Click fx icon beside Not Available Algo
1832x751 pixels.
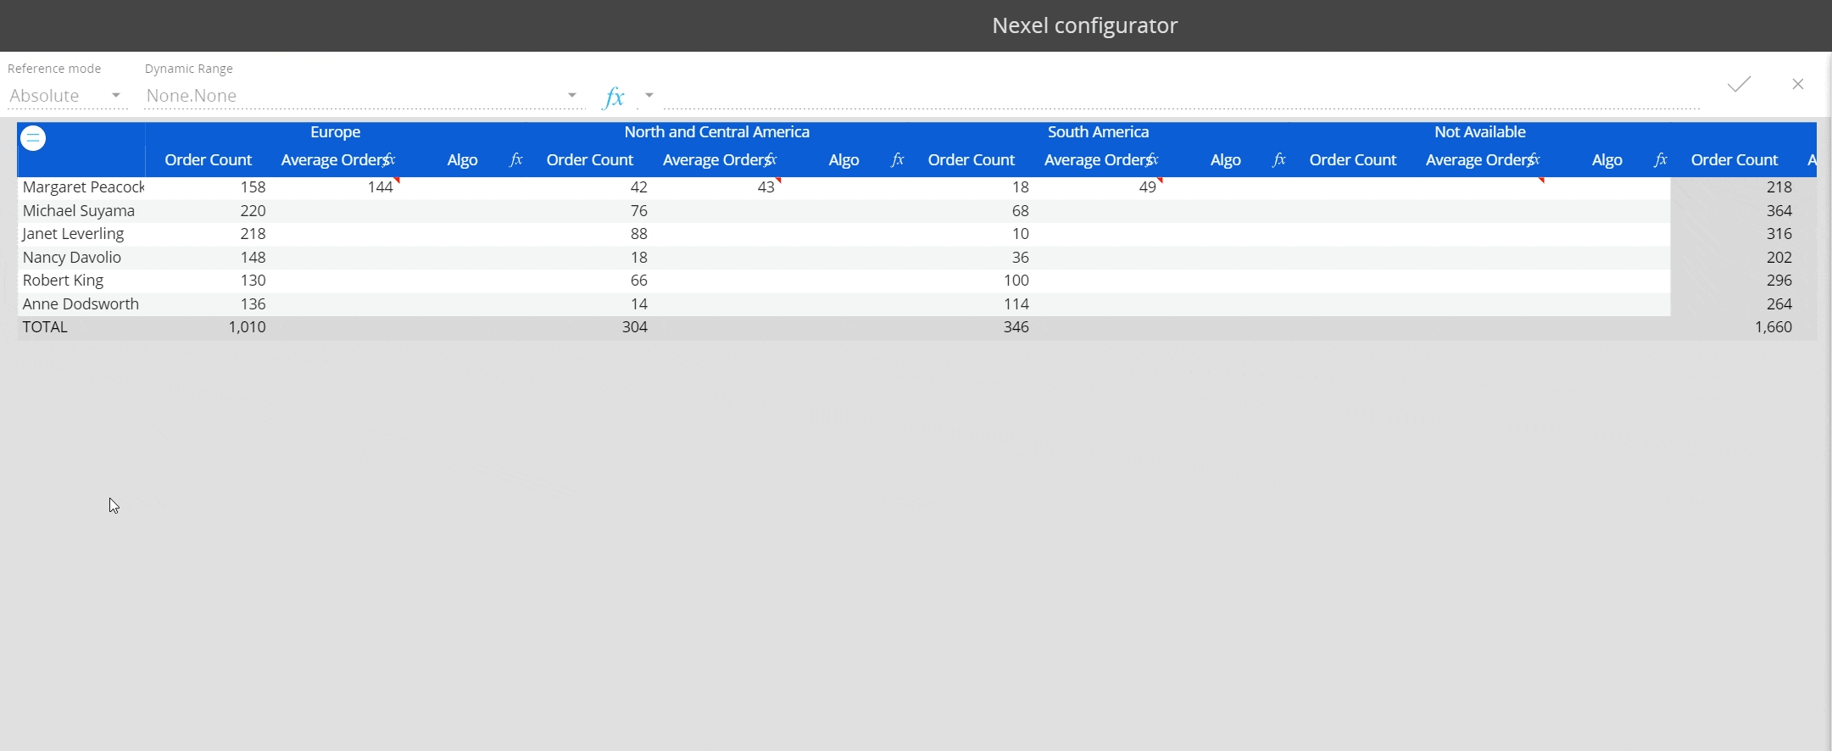[1660, 159]
